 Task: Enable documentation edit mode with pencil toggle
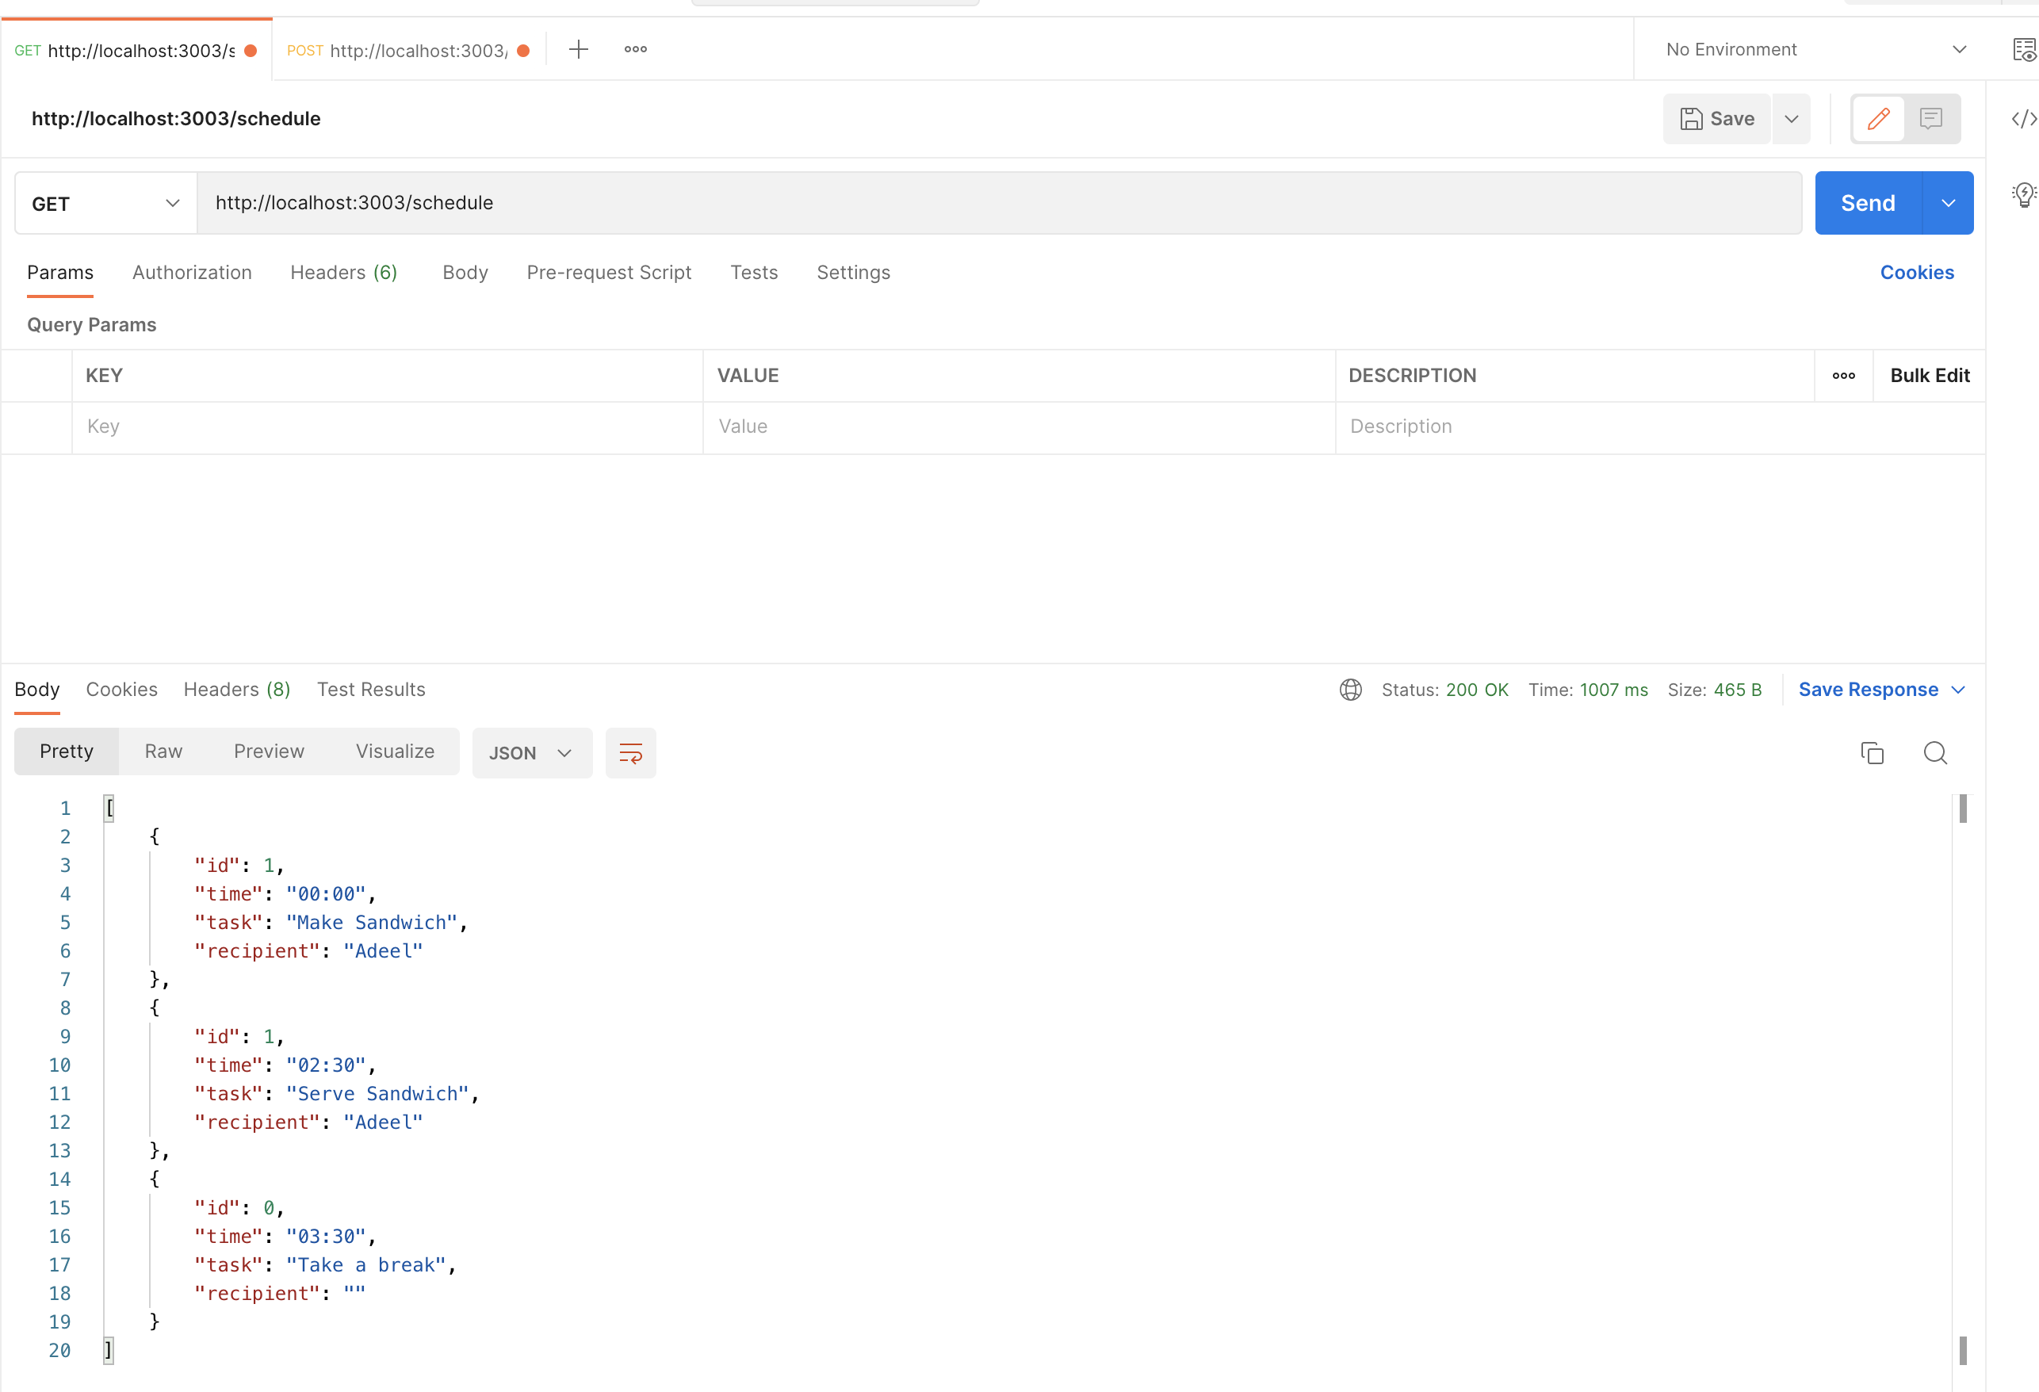pyautogui.click(x=1877, y=118)
